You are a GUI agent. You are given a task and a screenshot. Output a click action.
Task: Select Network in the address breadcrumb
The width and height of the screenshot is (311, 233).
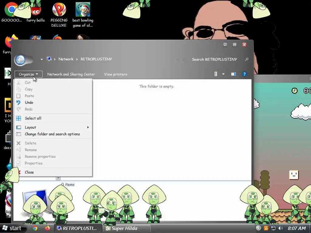tap(66, 59)
